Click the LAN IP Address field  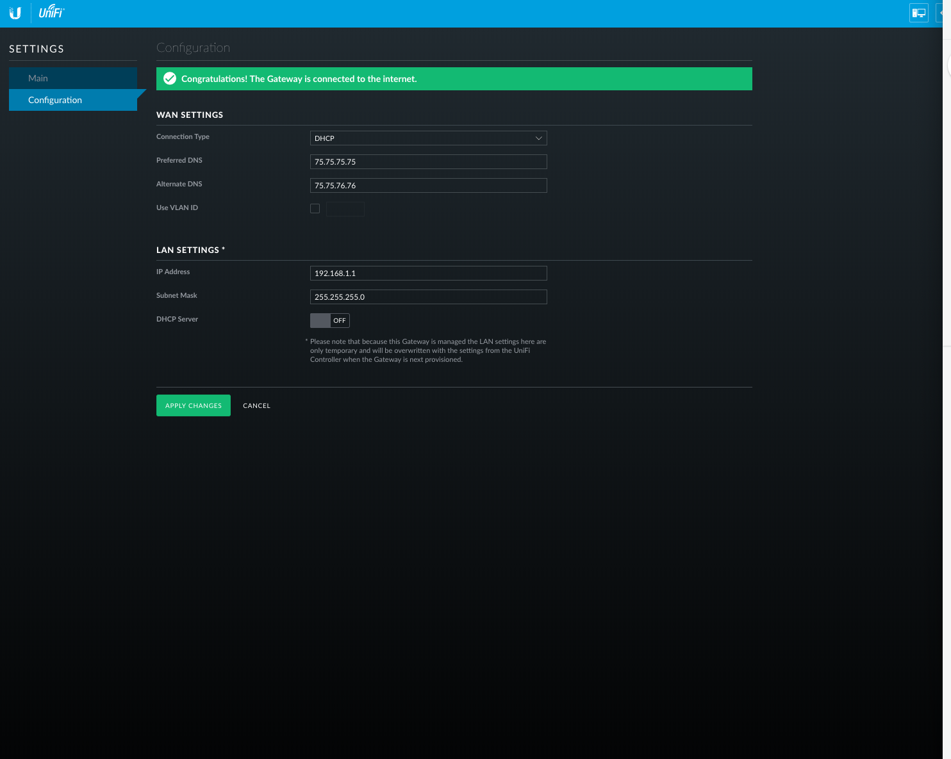pyautogui.click(x=427, y=273)
